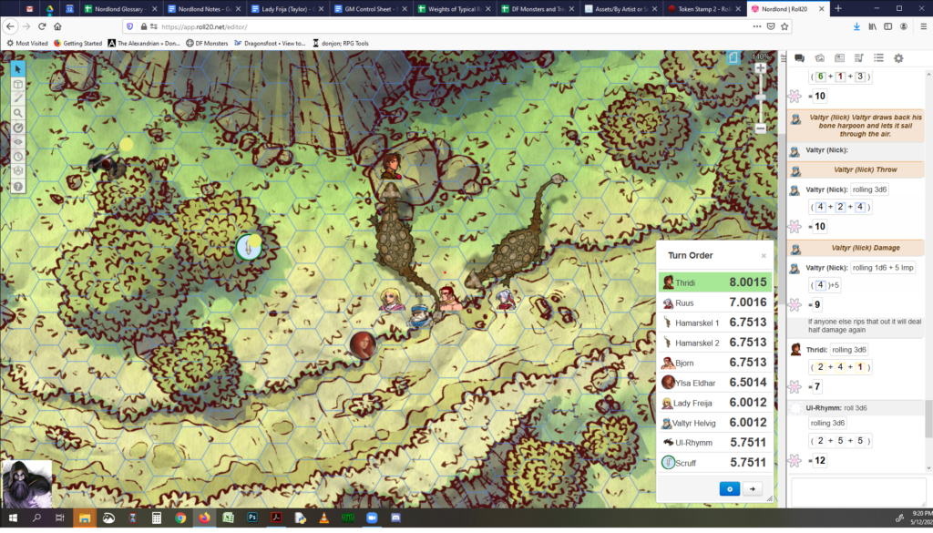Open the My Settings gear tab
This screenshot has width=933, height=533.
(898, 57)
